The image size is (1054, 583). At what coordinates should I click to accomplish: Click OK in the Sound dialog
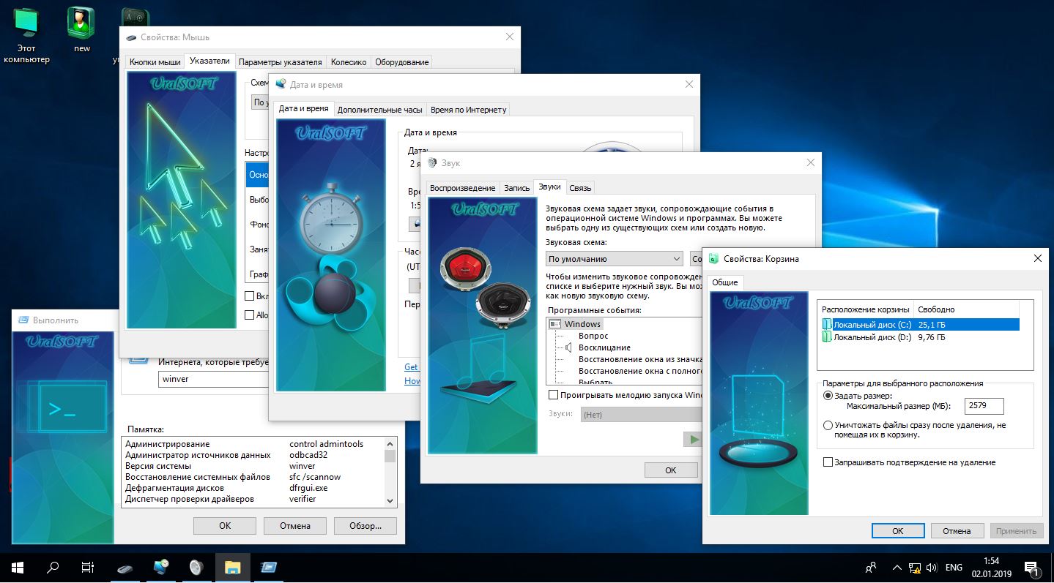(671, 470)
